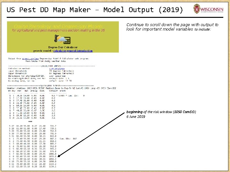The image size is (230, 172).
Task: Click cumulative value 1134.1 on June 12 row
Action: pyautogui.click(x=52, y=167)
